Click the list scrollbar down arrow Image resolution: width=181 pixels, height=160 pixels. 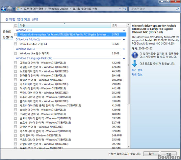coord(128,147)
